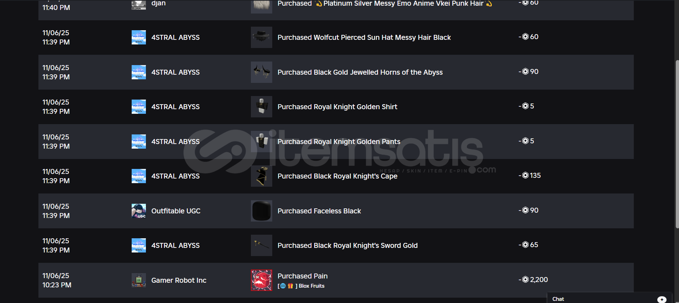Click the Royal Knight Golden Shirt thumbnail icon
The width and height of the screenshot is (679, 303).
point(261,107)
